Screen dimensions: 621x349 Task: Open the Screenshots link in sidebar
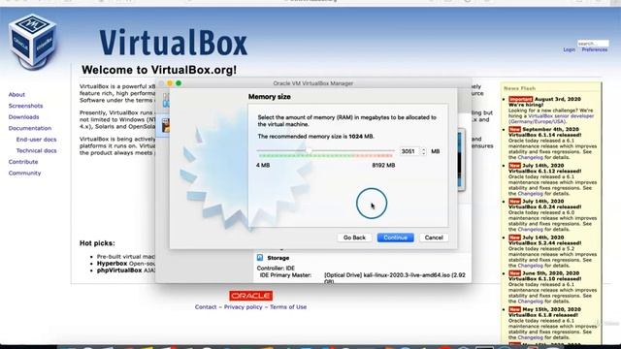point(26,106)
